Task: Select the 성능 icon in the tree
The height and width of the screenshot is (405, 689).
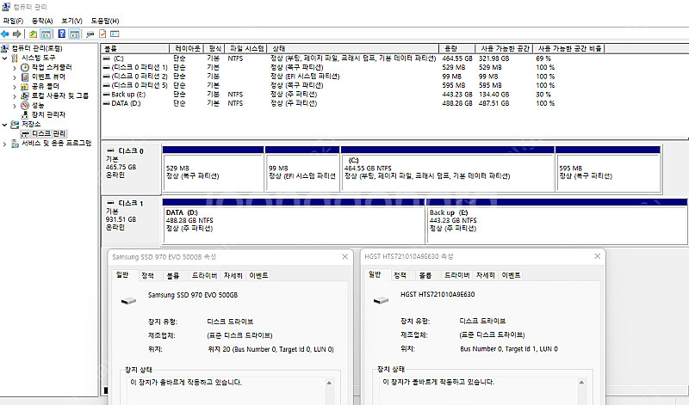Action: [25, 105]
